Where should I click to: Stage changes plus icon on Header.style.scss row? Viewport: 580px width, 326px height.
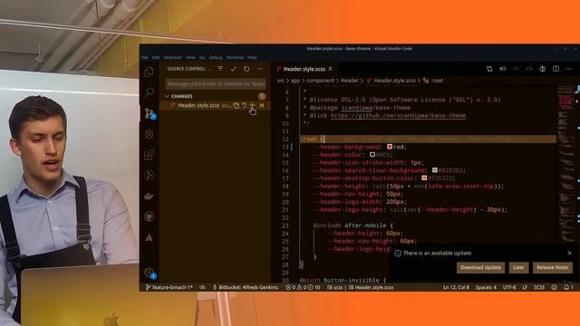pyautogui.click(x=252, y=106)
